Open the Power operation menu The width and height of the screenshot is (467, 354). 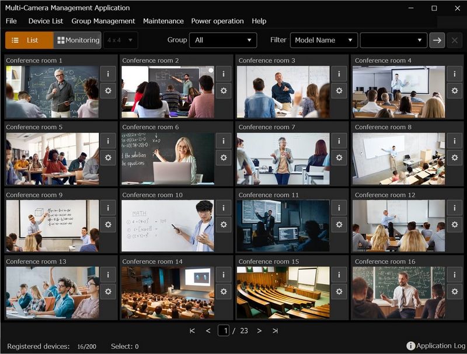pyautogui.click(x=218, y=21)
